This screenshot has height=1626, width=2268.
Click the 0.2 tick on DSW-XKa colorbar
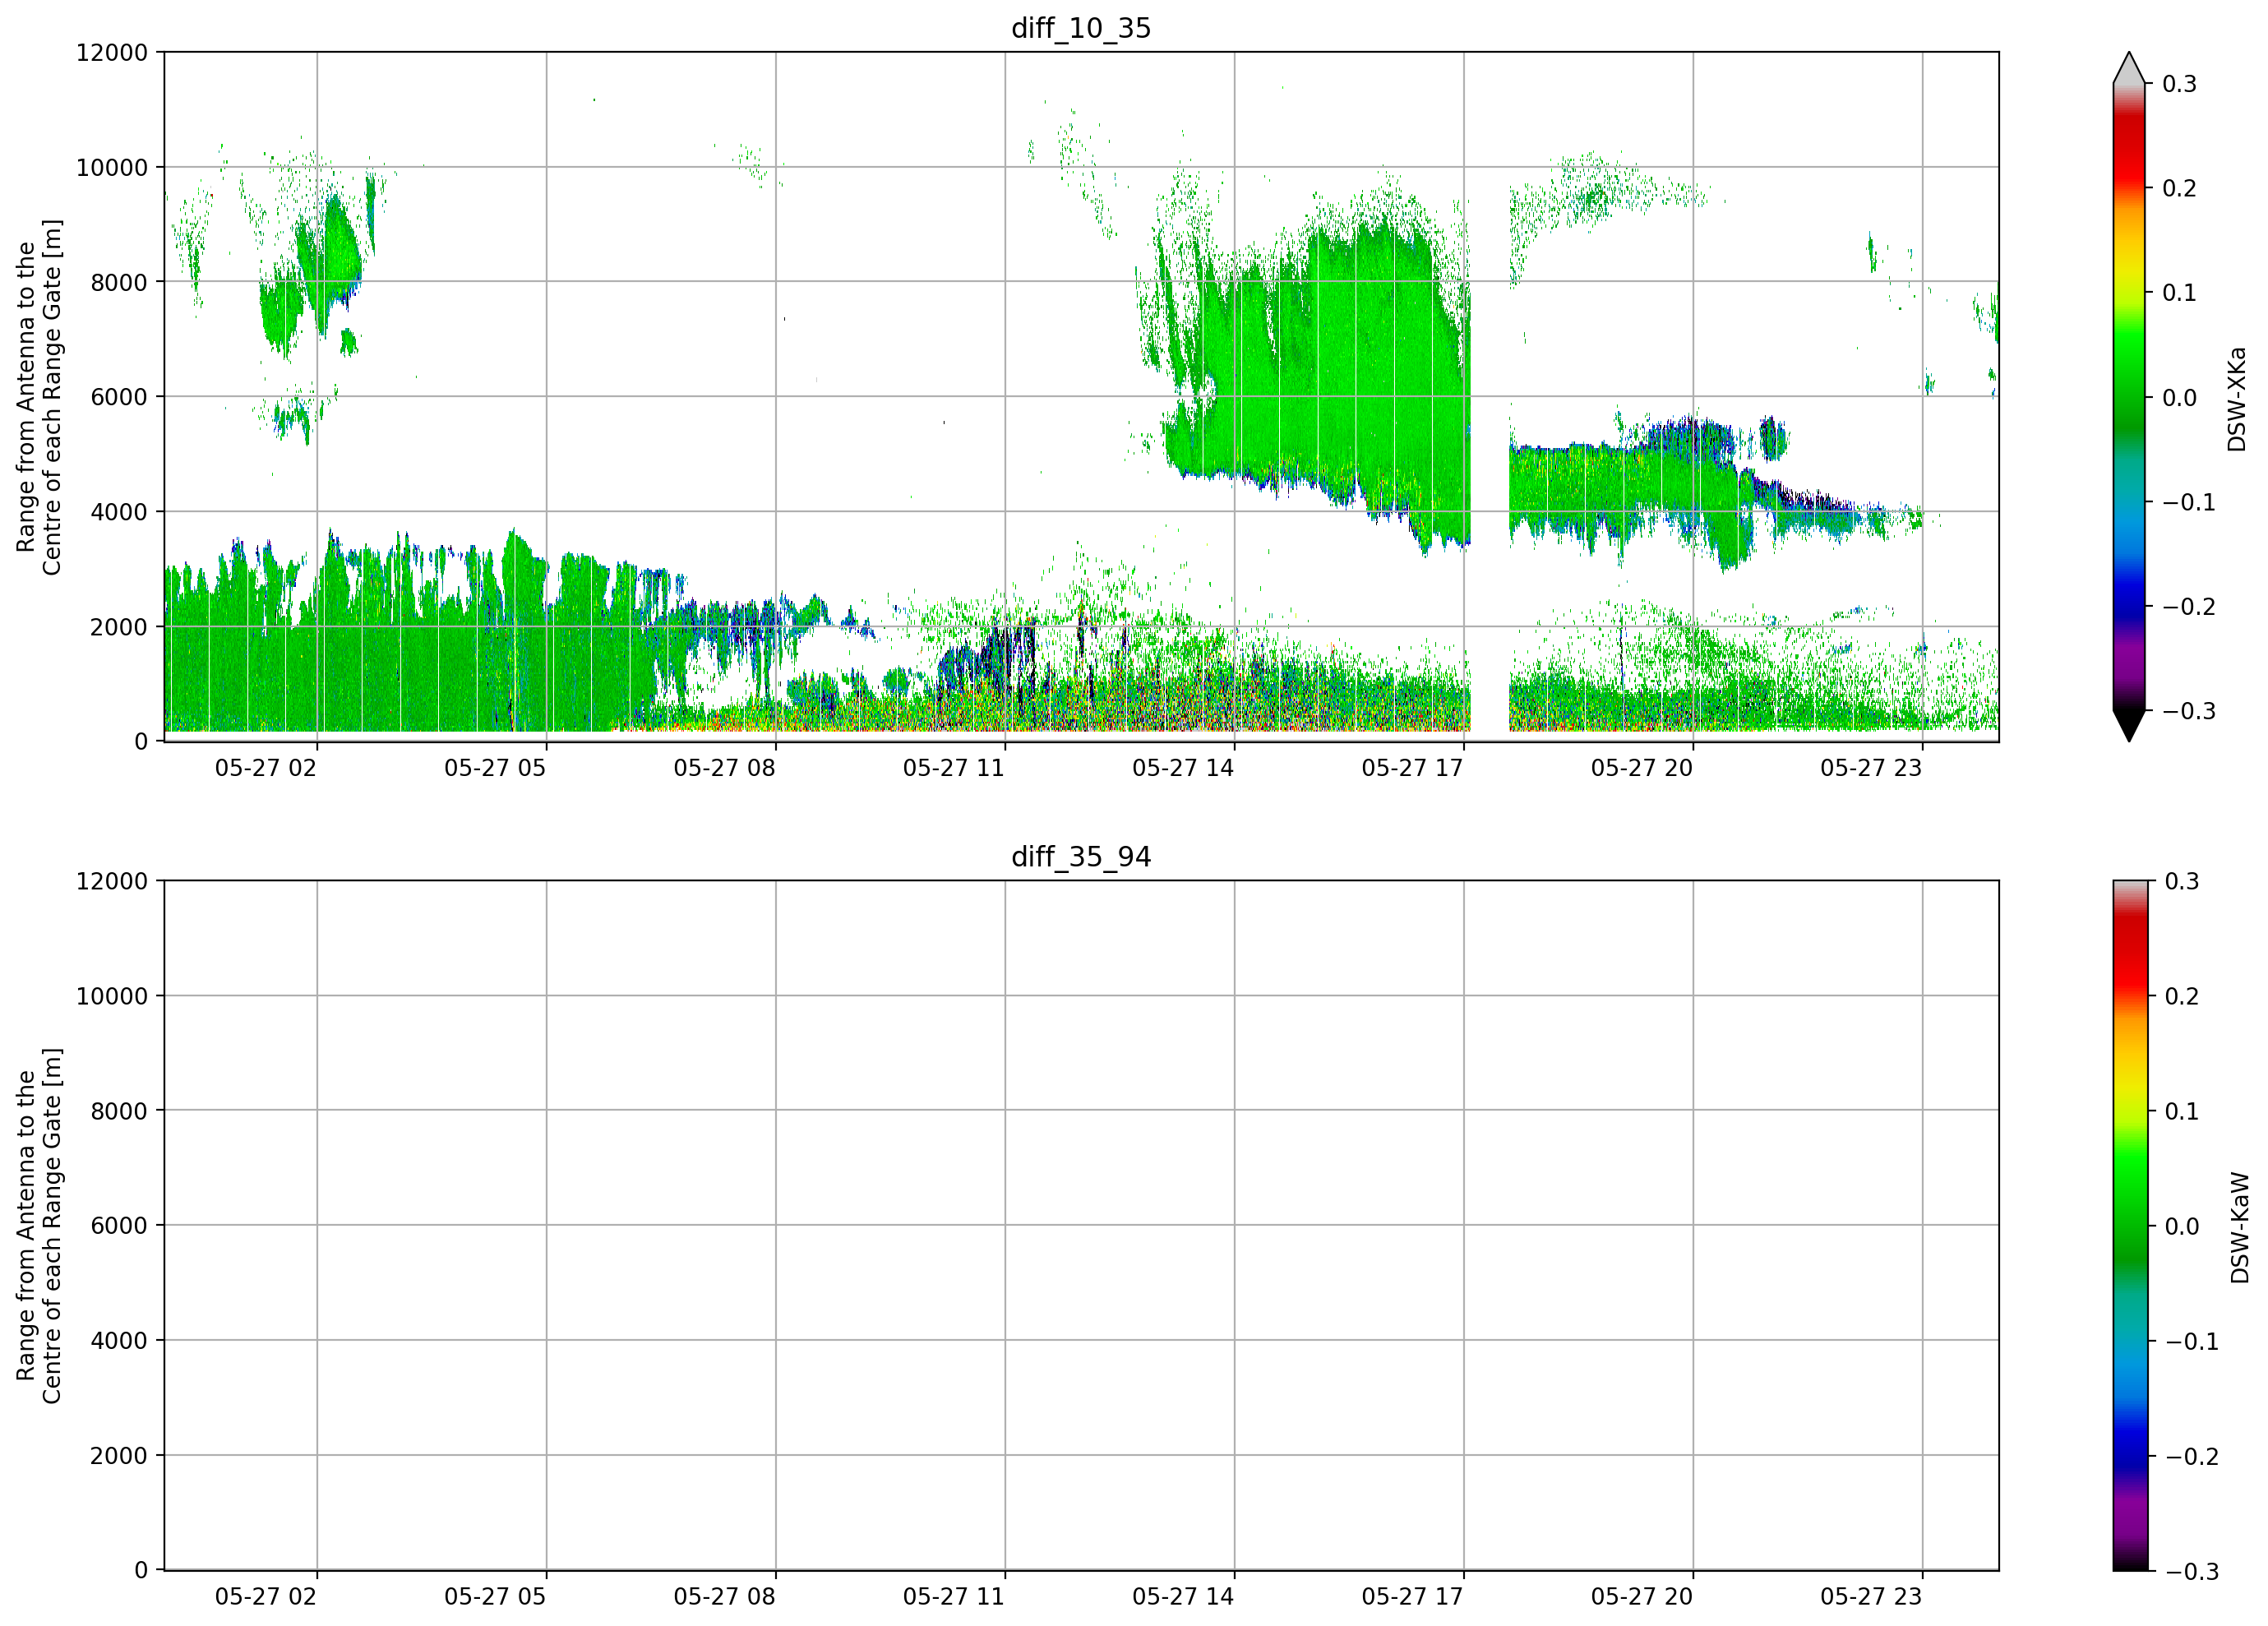pyautogui.click(x=2179, y=189)
